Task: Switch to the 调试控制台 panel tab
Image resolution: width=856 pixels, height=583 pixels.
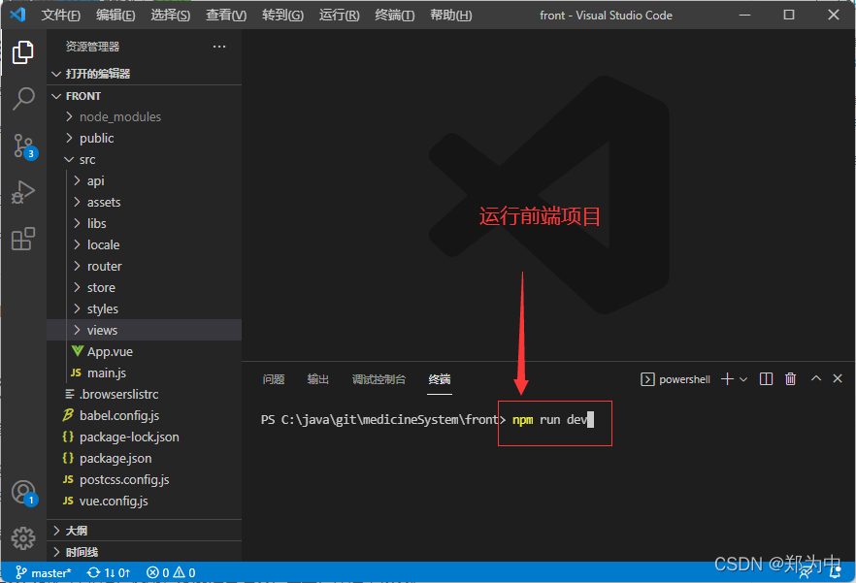Action: [x=379, y=379]
